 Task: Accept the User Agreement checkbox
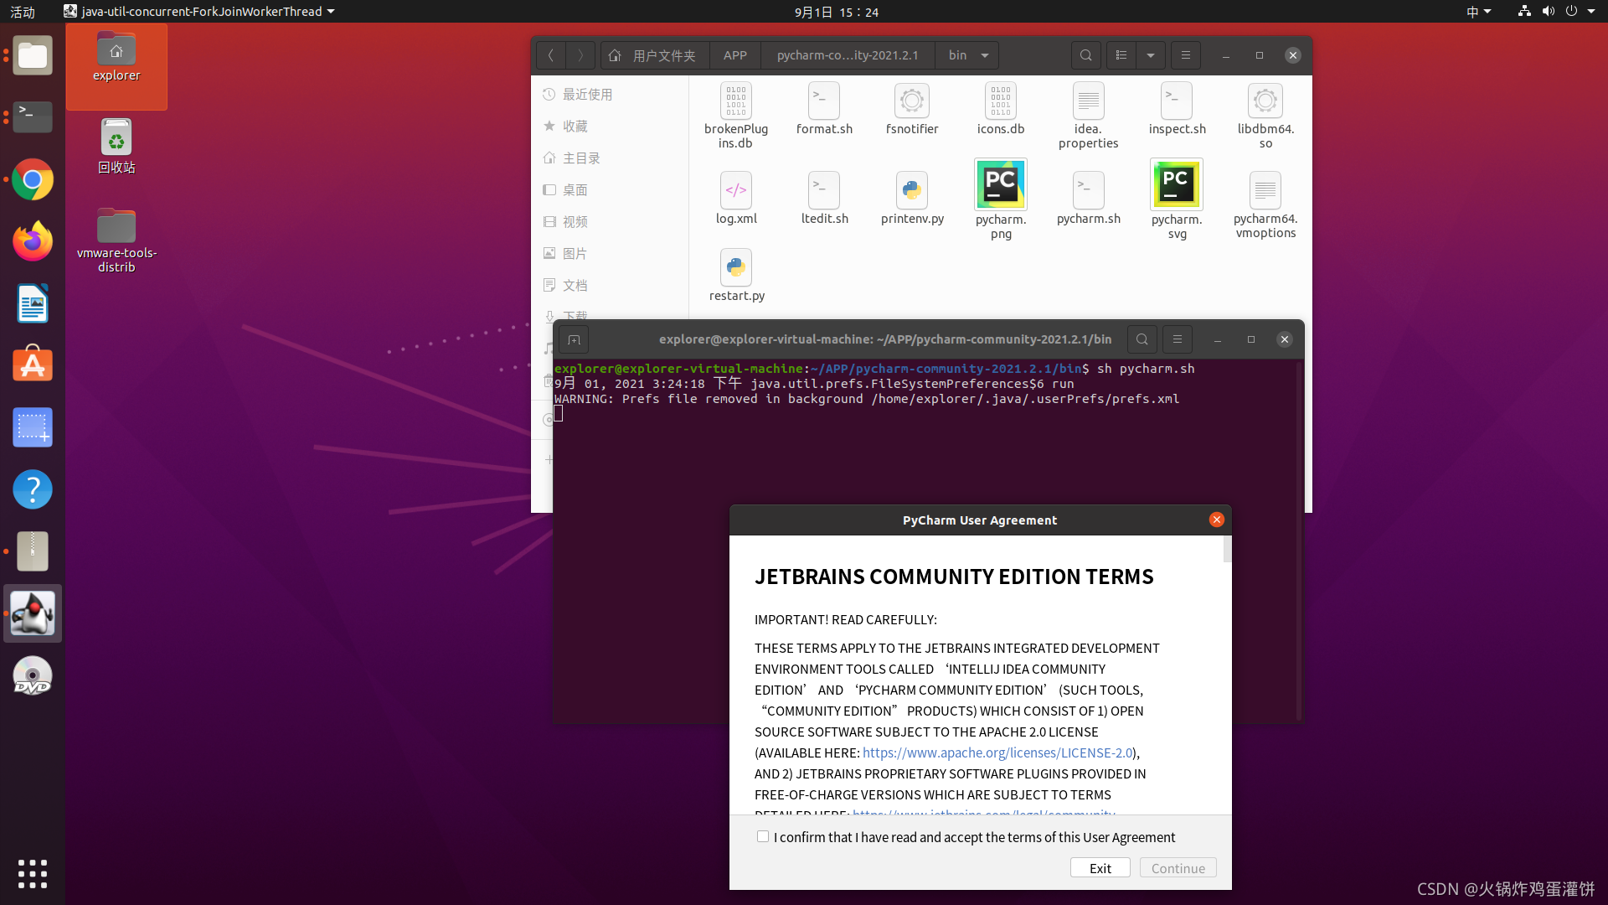(763, 836)
